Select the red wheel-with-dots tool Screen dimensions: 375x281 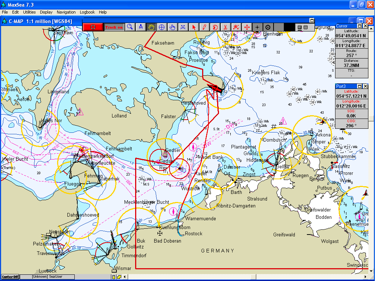tap(236, 27)
